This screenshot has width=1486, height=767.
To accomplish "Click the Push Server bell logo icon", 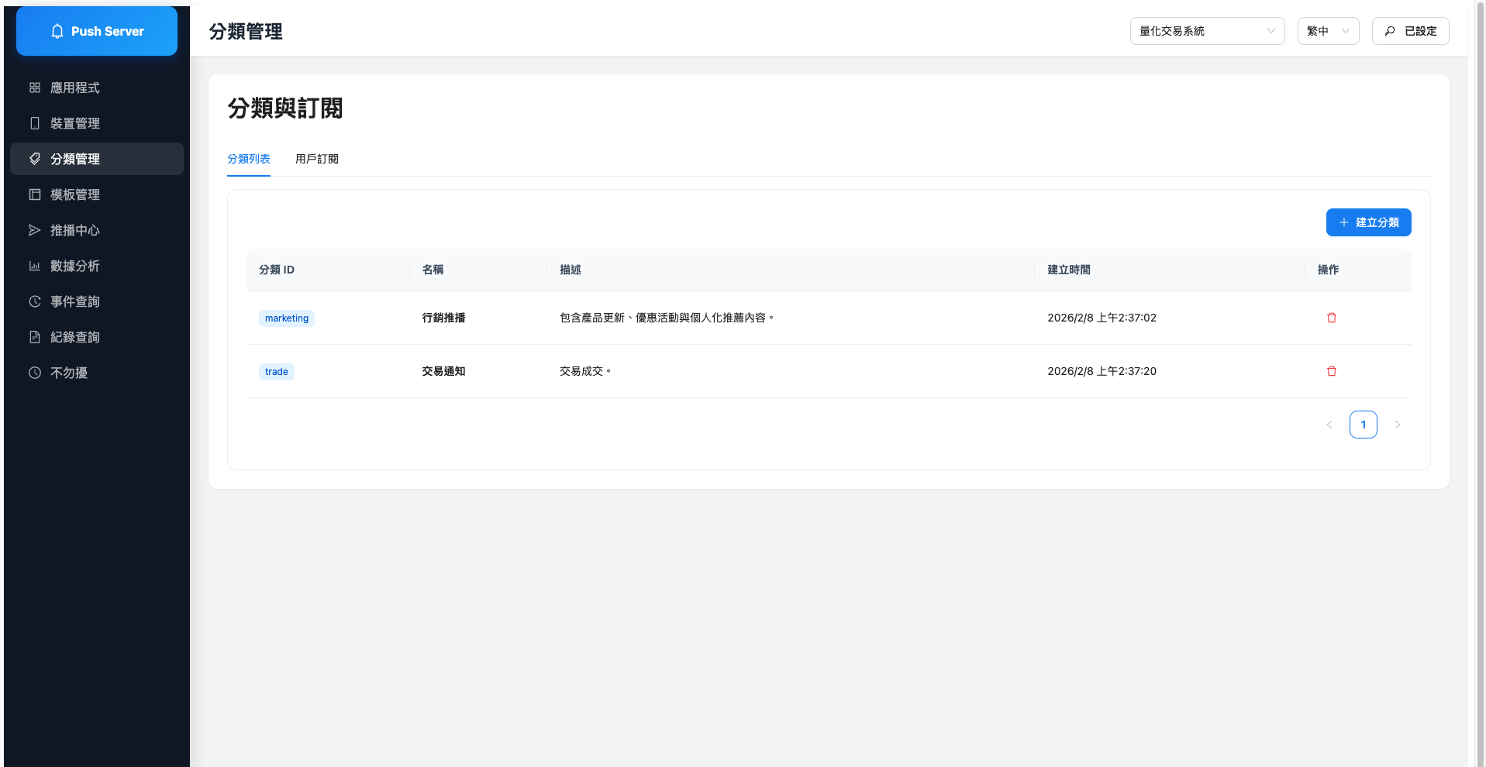I will pyautogui.click(x=57, y=31).
